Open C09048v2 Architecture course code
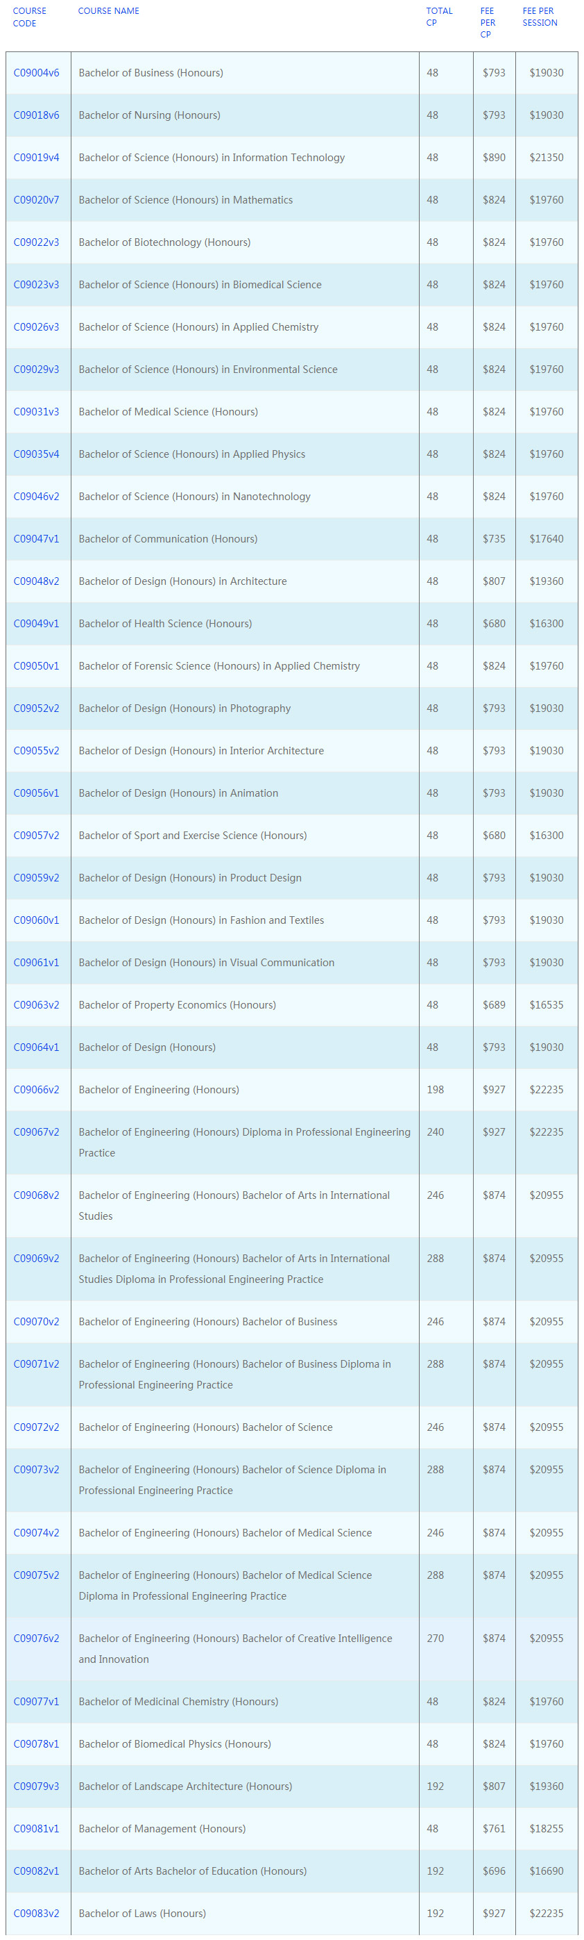584x1940 pixels. pyautogui.click(x=36, y=581)
